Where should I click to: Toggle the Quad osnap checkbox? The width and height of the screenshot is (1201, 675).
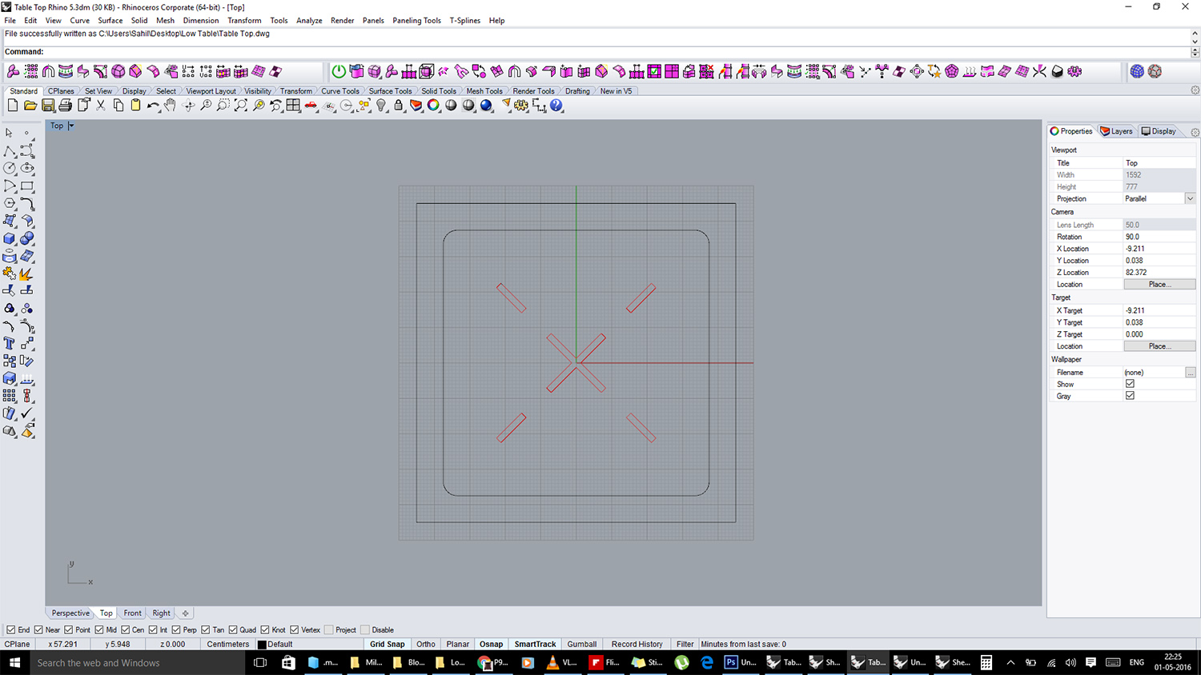[x=233, y=630]
